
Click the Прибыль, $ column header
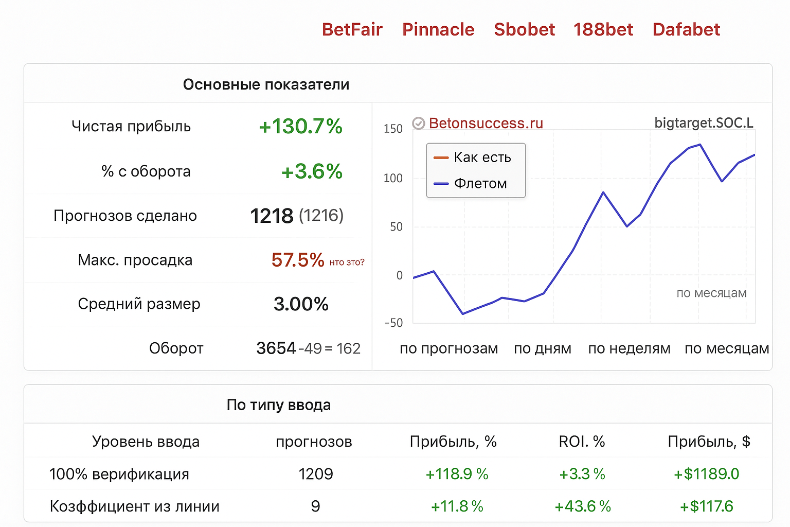(x=709, y=442)
